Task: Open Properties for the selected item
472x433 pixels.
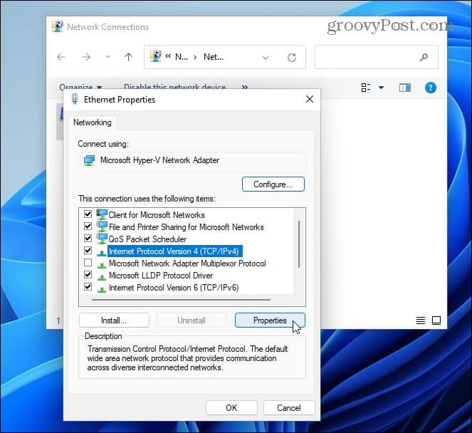Action: [x=270, y=320]
